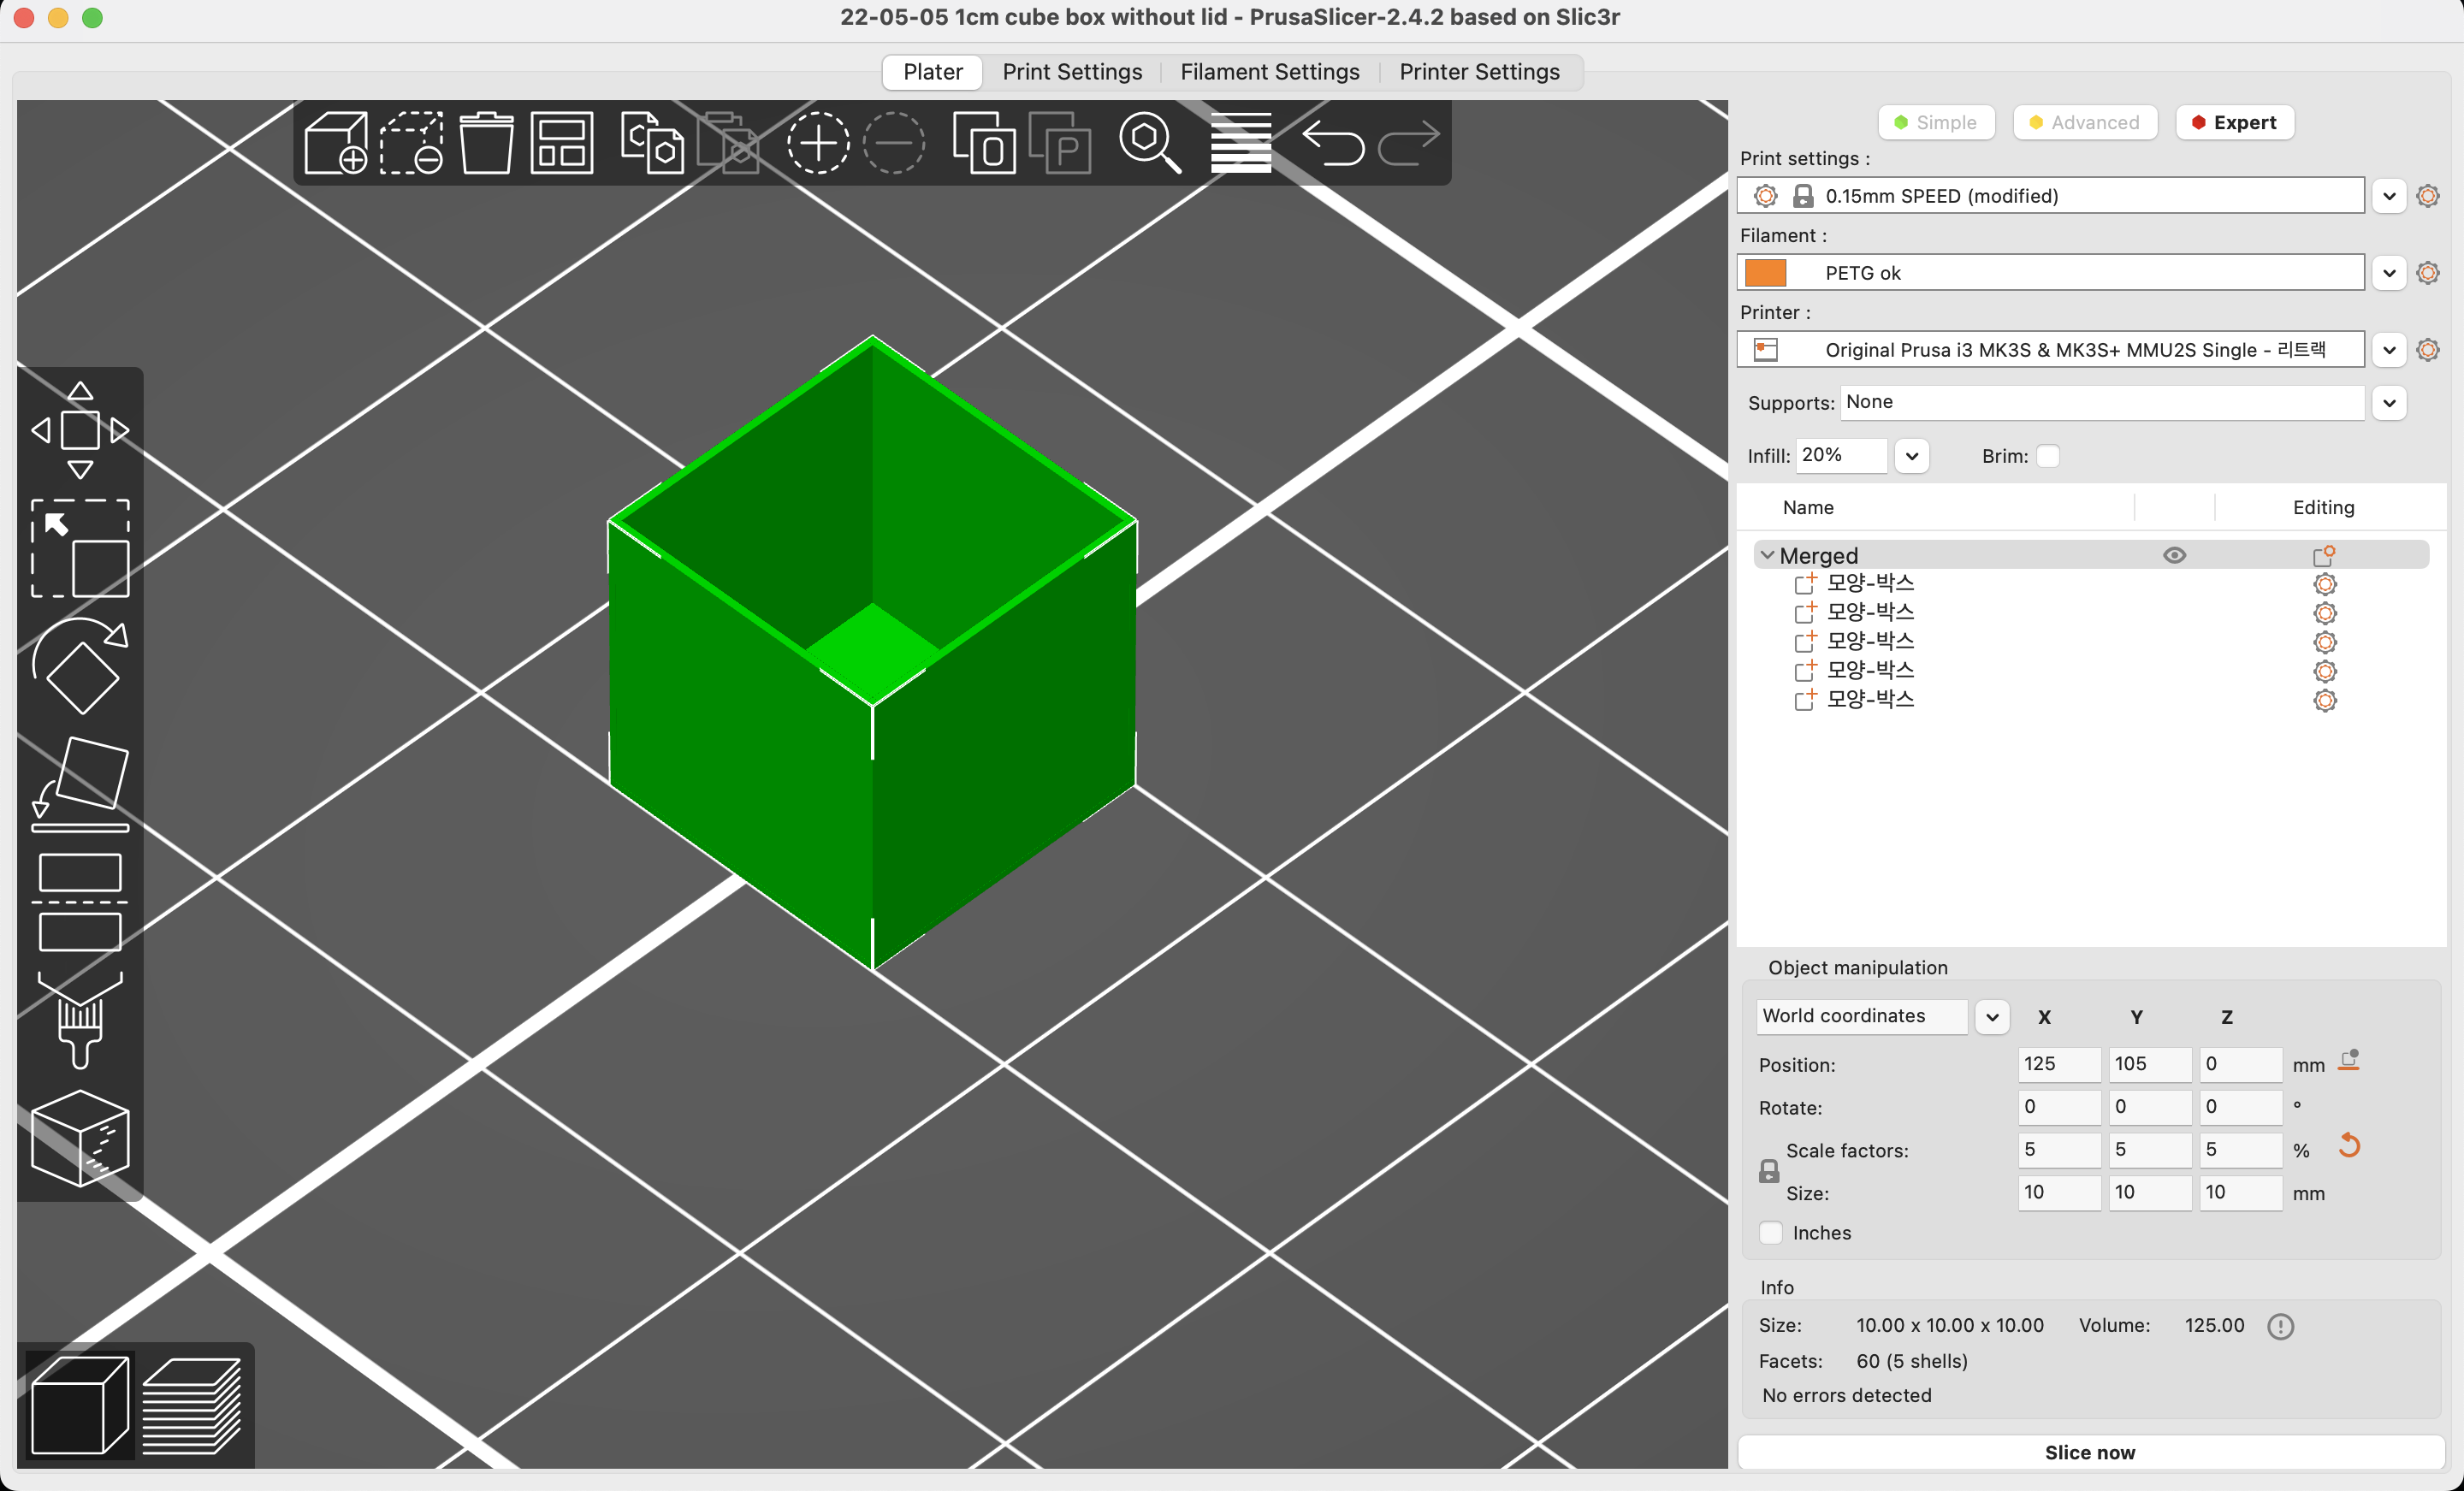The width and height of the screenshot is (2464, 1491).
Task: Click the Position Y input field
Action: point(2150,1064)
